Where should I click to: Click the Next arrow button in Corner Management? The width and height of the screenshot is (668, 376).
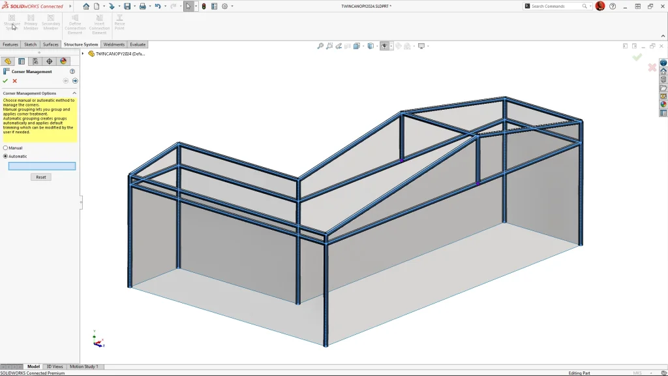coord(75,81)
